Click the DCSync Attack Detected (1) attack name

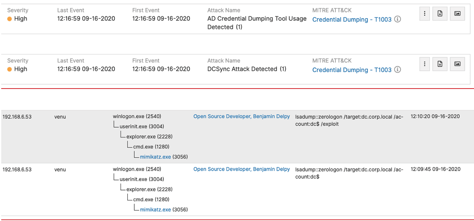246,69
